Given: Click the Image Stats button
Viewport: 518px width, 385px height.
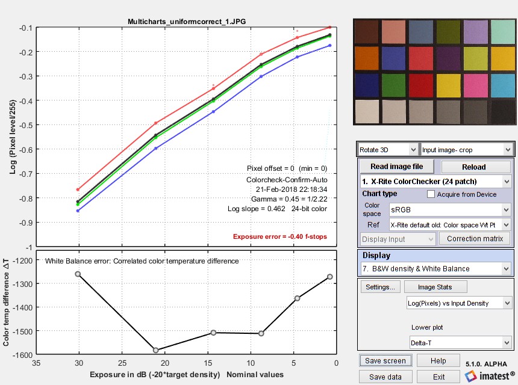Looking at the screenshot, I should coord(435,287).
